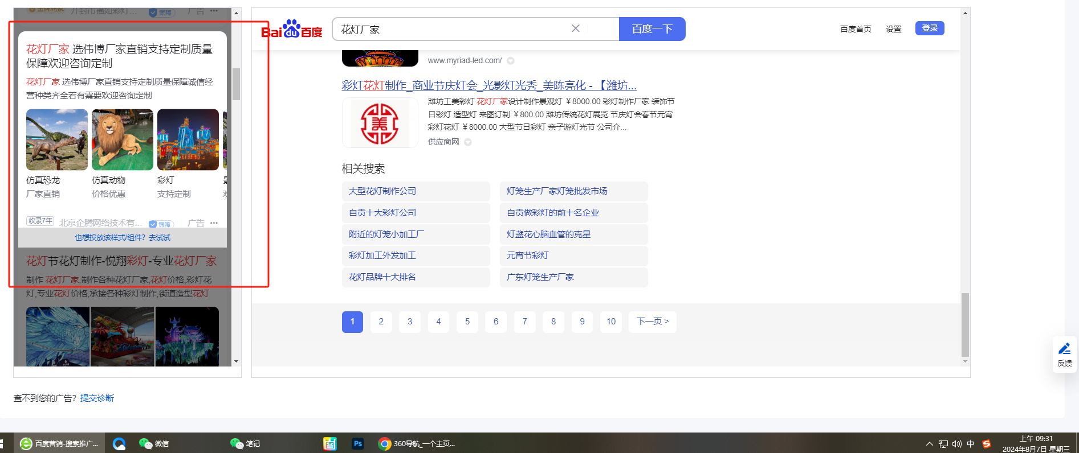The width and height of the screenshot is (1079, 453).
Task: Click the 百度一下 search button
Action: pos(652,29)
